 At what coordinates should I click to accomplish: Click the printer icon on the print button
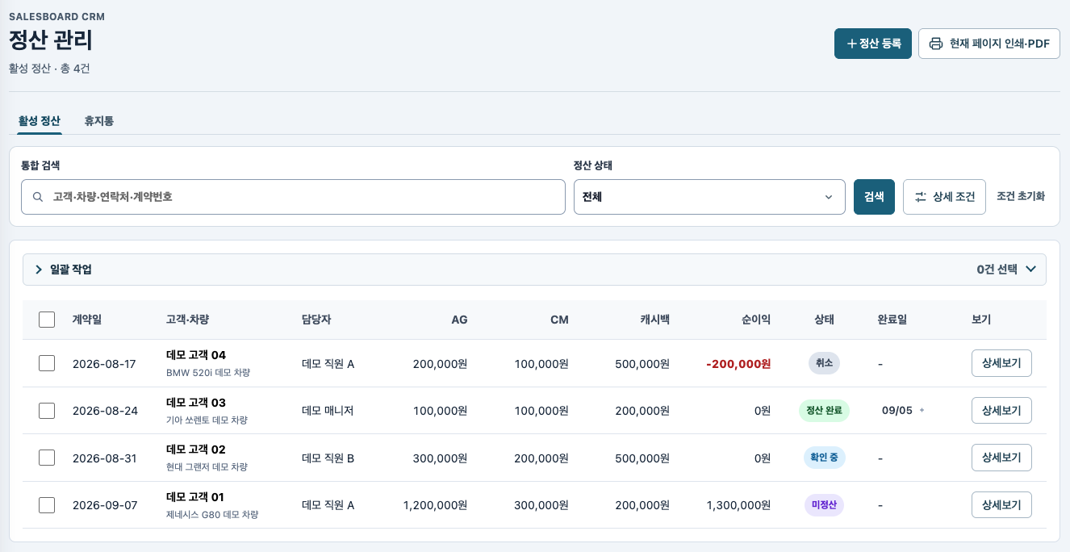point(936,44)
